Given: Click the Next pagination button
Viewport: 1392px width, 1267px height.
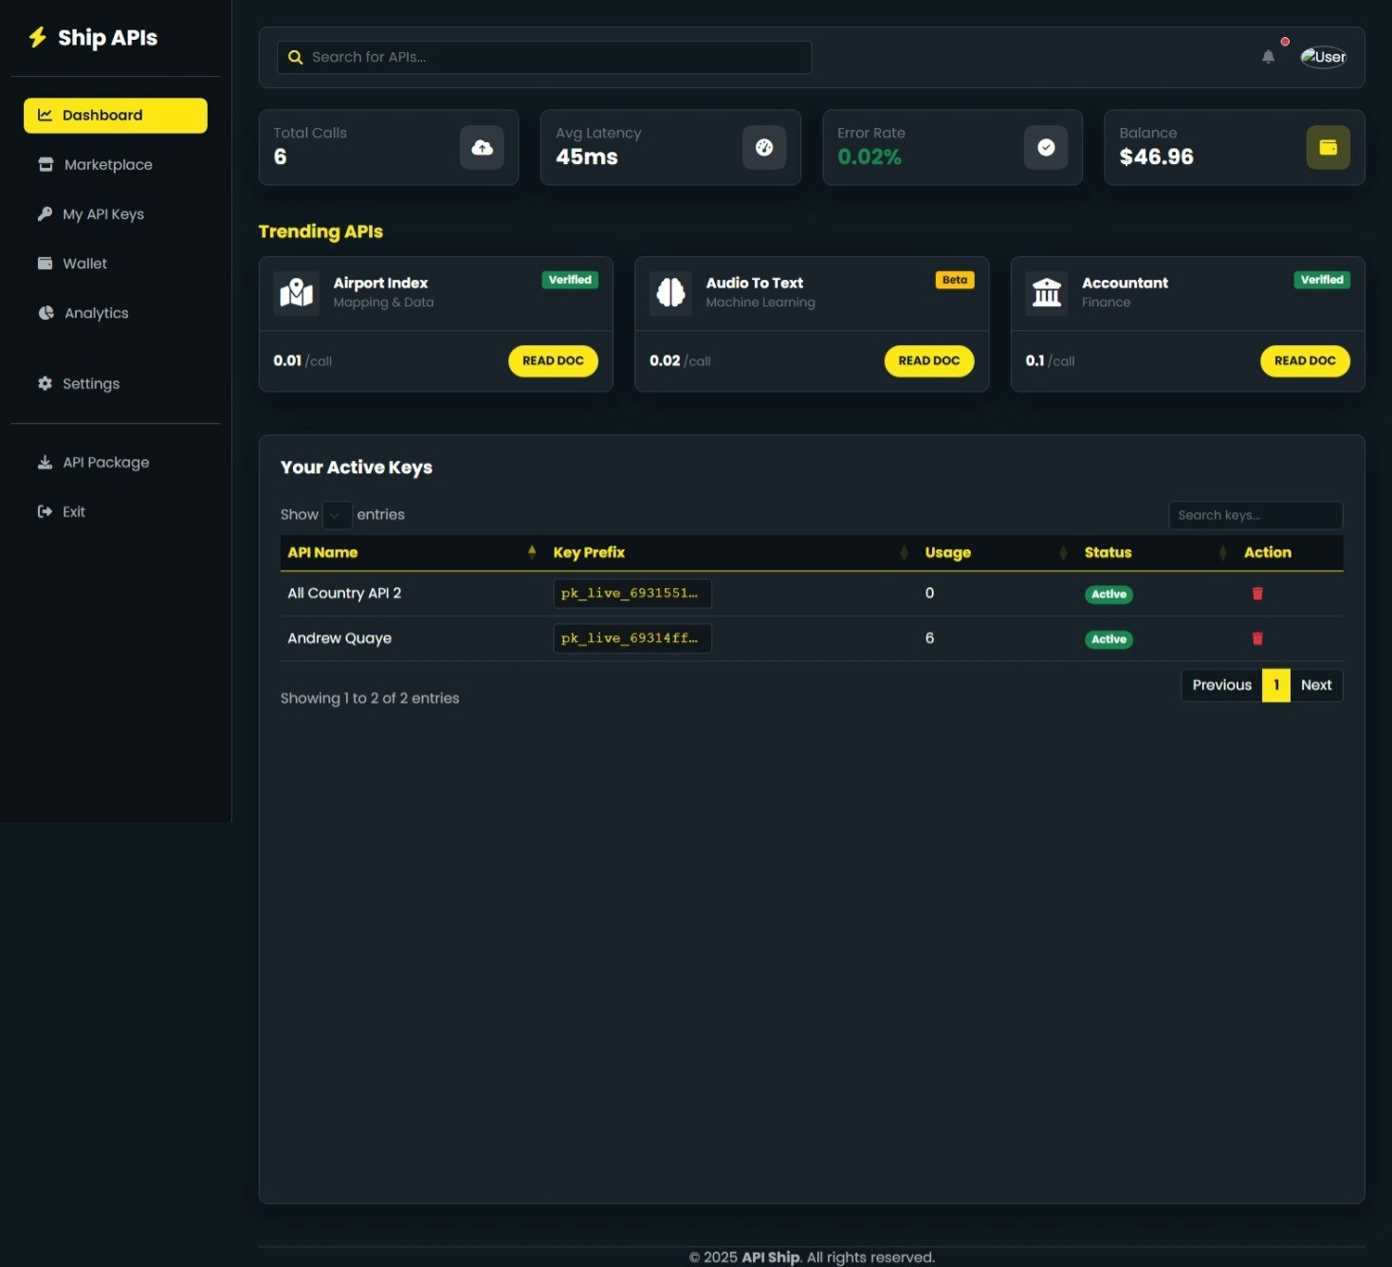Looking at the screenshot, I should [1316, 685].
